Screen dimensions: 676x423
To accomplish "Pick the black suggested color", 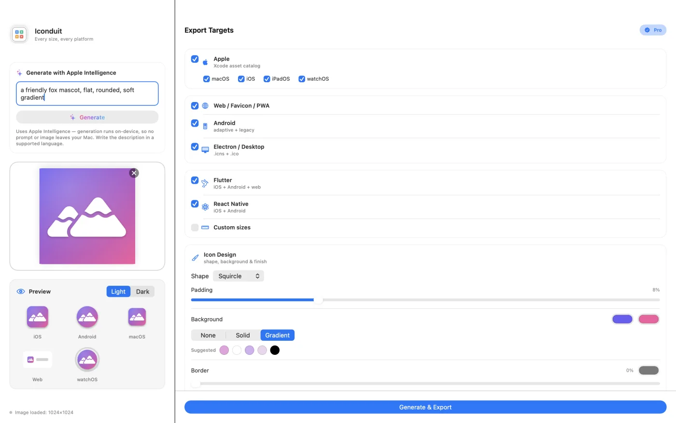I will click(x=275, y=350).
